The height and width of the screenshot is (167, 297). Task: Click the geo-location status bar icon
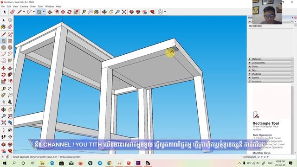click(2, 157)
